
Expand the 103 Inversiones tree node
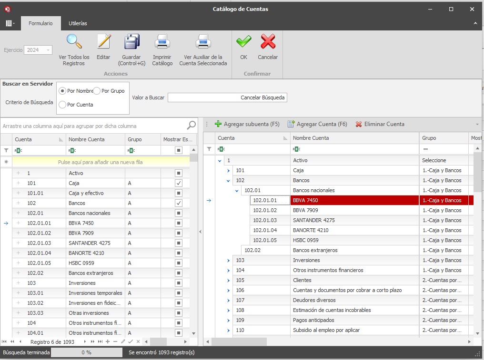(x=228, y=261)
